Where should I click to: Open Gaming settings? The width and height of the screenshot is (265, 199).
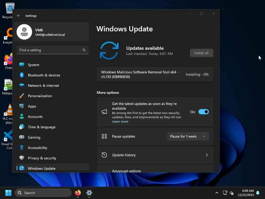[x=53, y=137]
